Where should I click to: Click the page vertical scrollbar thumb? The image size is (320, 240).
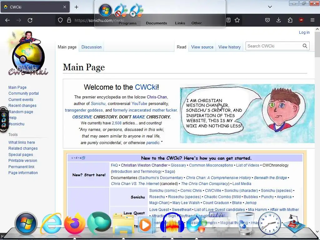pyautogui.click(x=317, y=44)
